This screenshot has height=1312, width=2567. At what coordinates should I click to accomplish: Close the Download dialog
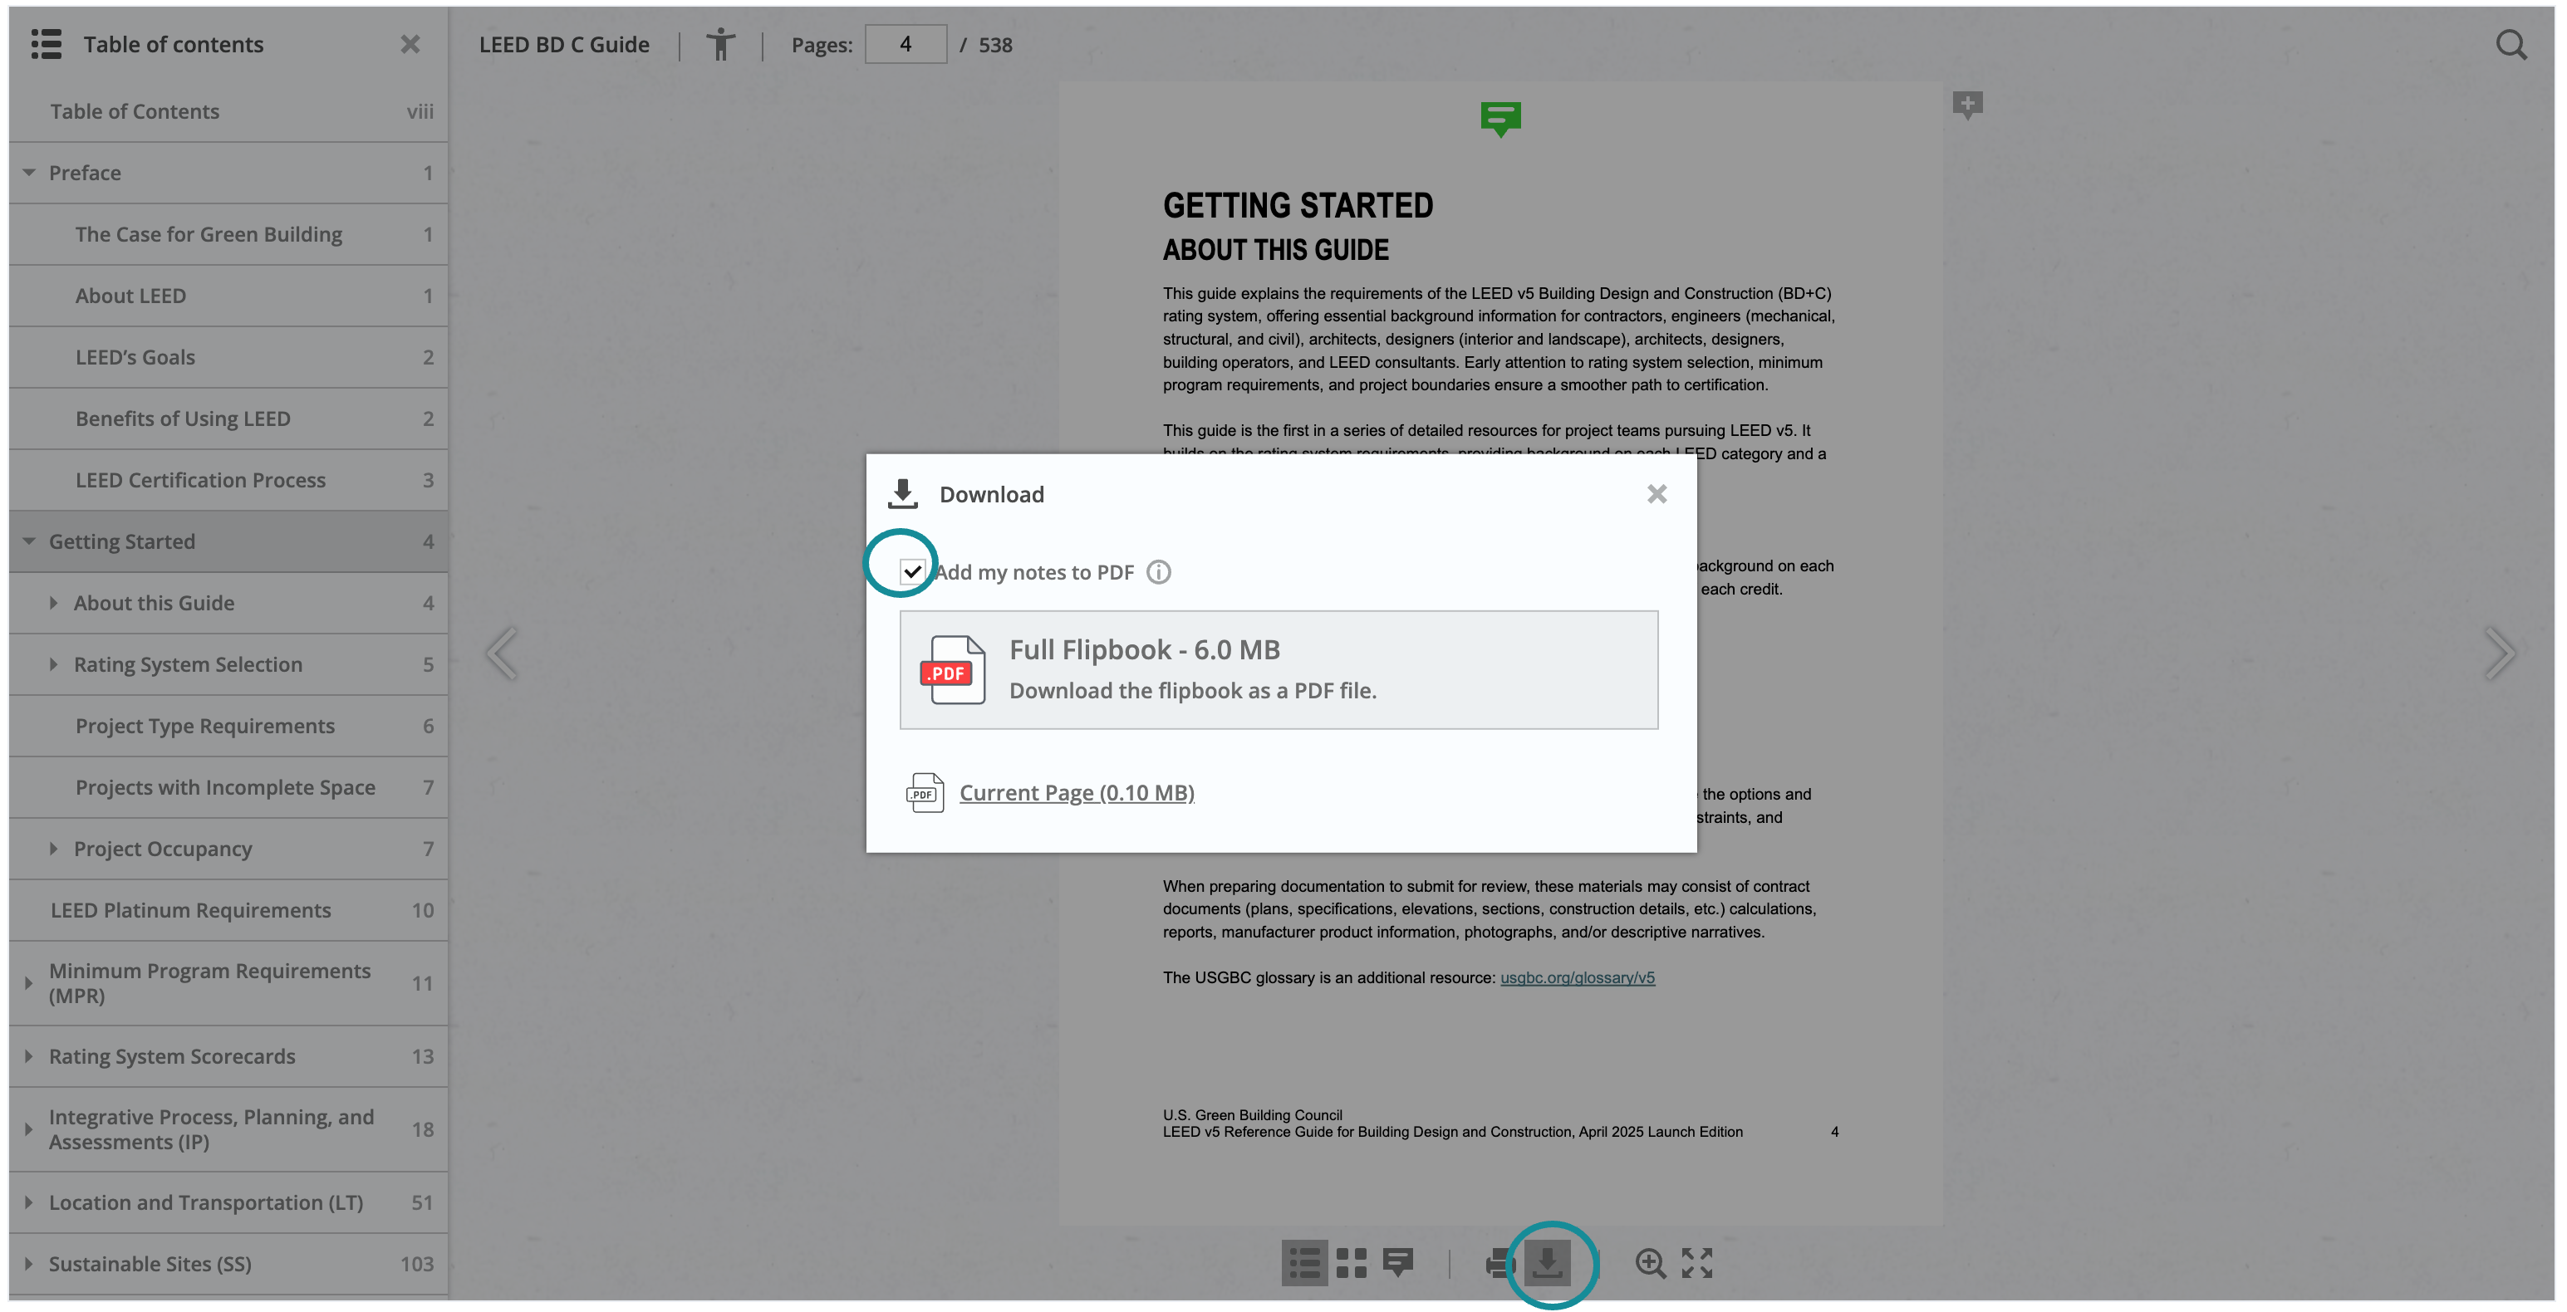point(1657,494)
